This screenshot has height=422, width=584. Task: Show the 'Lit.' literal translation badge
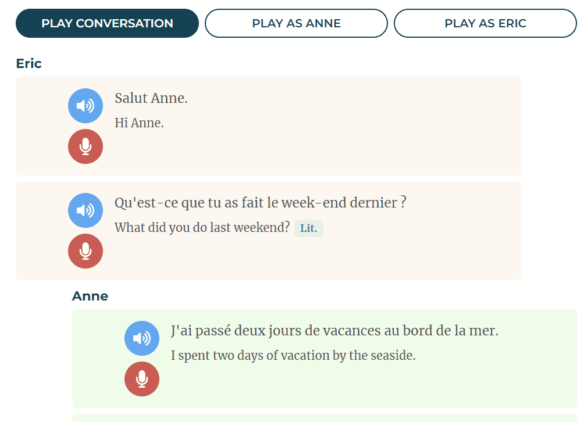[x=308, y=228]
